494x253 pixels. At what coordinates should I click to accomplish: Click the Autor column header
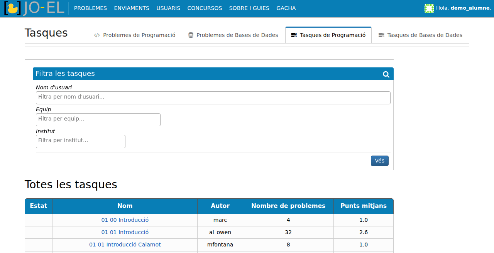click(x=220, y=206)
